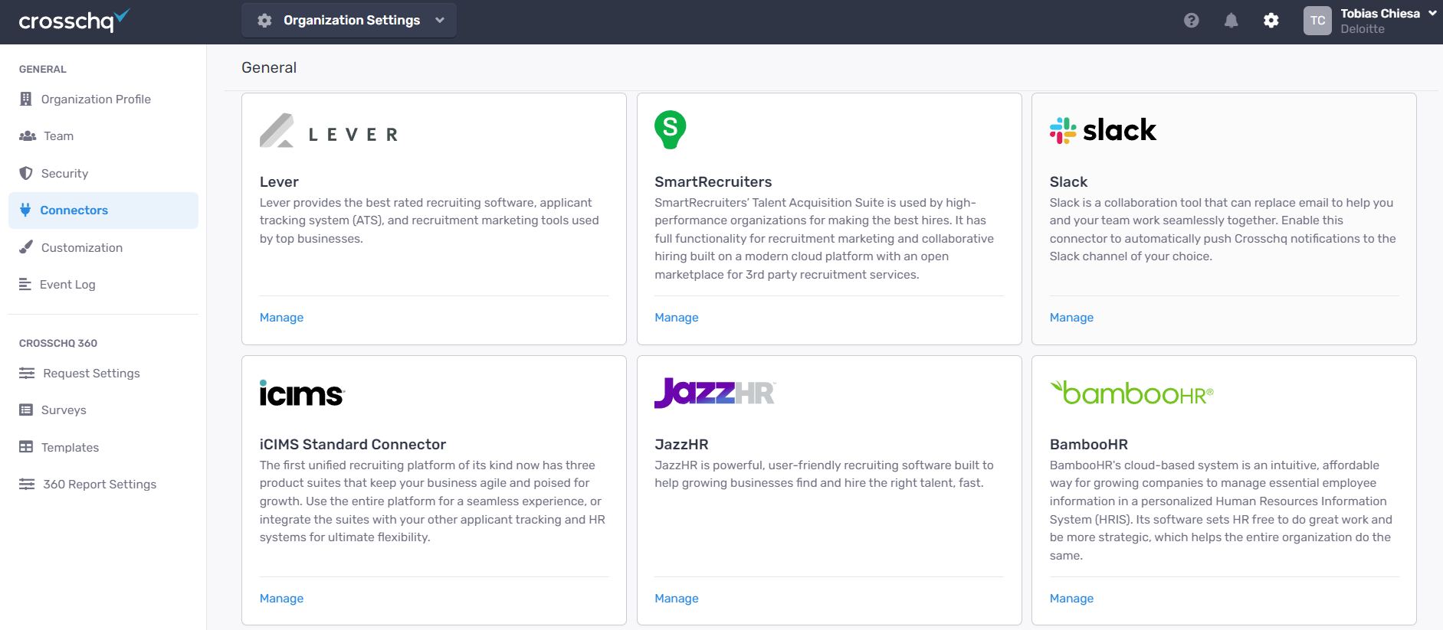
Task: Click the BambooHR logo
Action: [x=1132, y=393]
